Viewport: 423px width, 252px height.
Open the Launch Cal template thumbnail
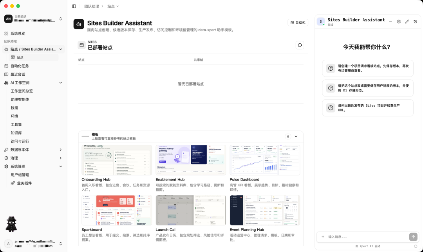tap(190, 210)
